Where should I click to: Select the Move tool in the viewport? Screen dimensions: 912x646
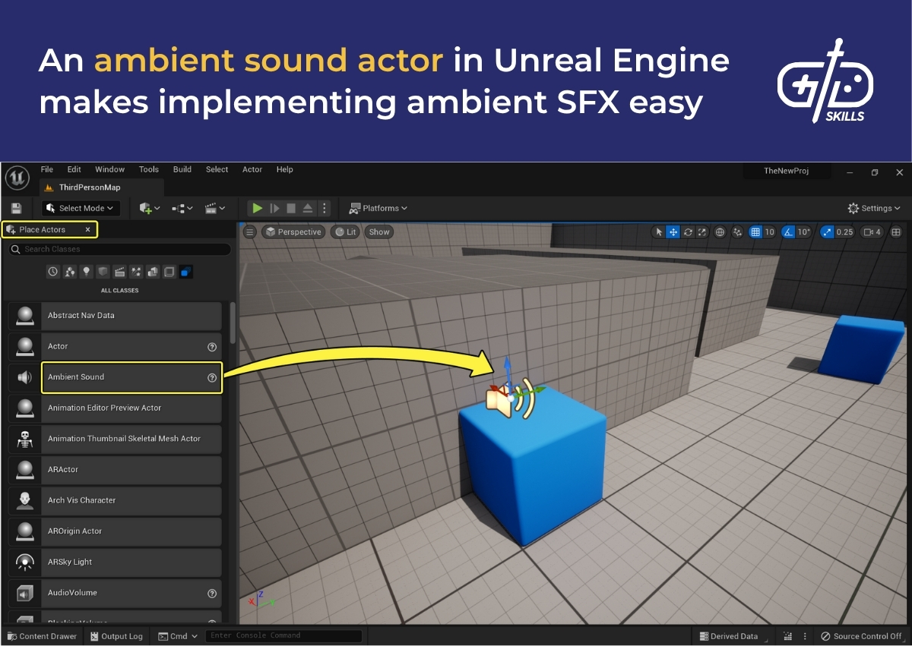pyautogui.click(x=673, y=232)
